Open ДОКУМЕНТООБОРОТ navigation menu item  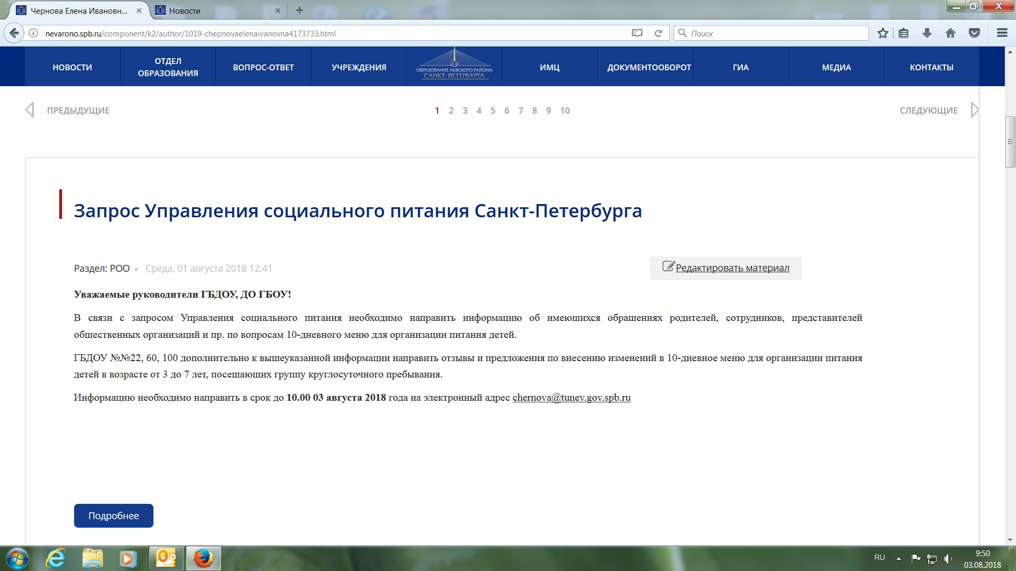click(649, 67)
